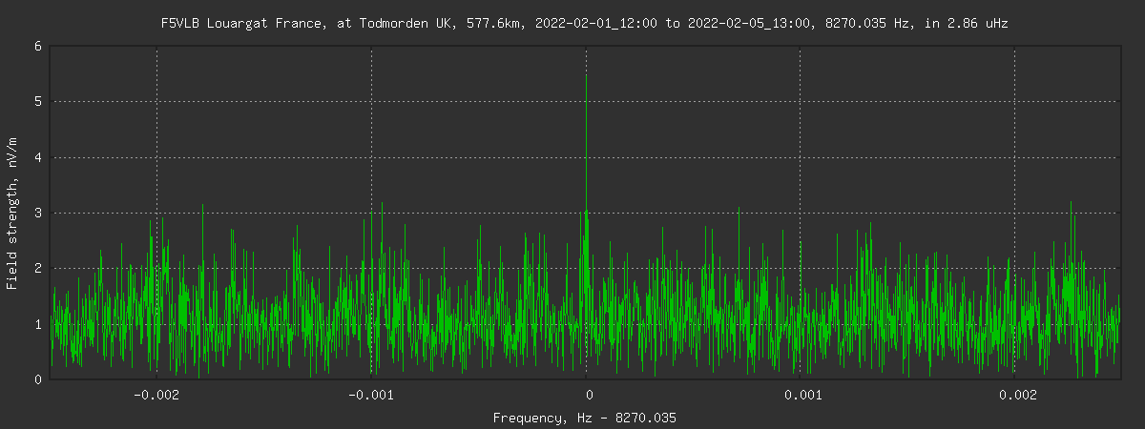This screenshot has width=1145, height=429.
Task: Click the y-axis tick label '6'
Action: tap(37, 46)
